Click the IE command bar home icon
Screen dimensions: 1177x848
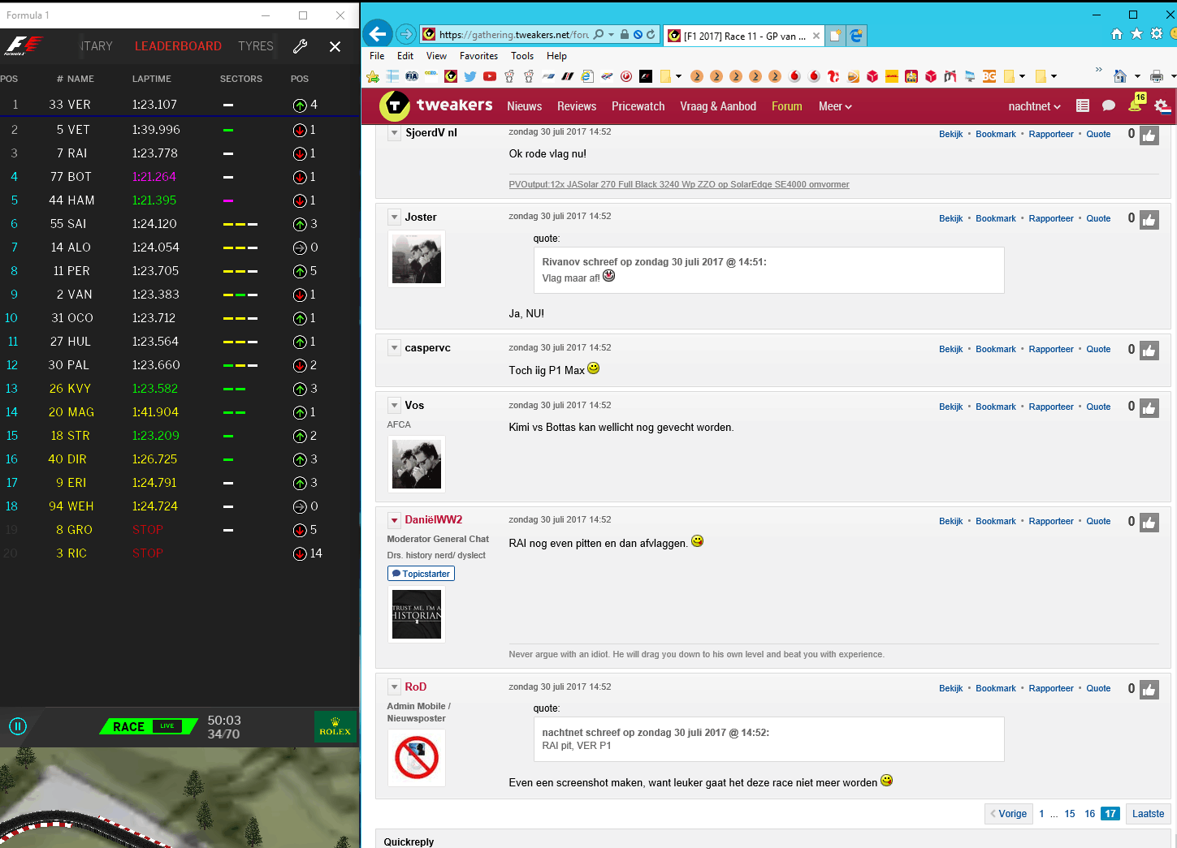1120,76
